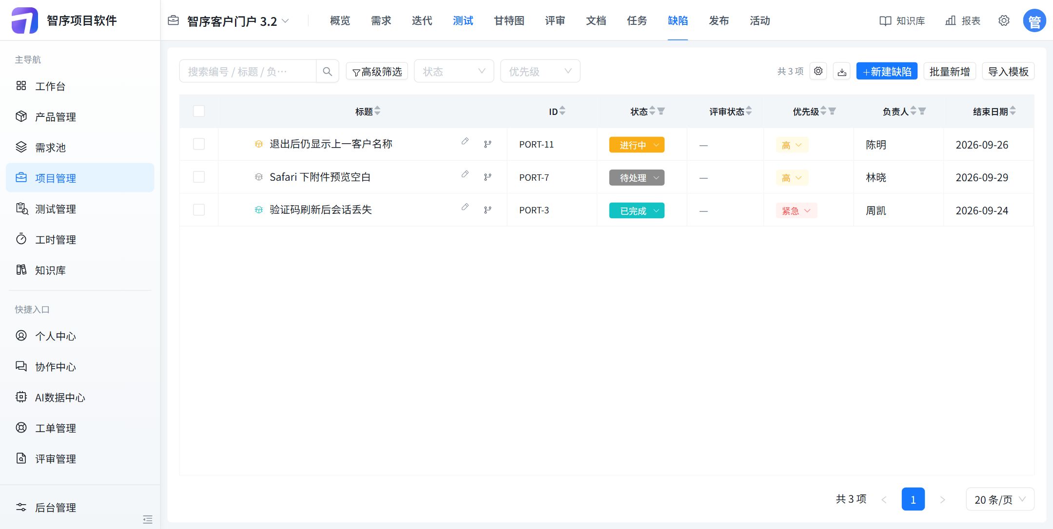Open global settings gear in header
This screenshot has height=529, width=1053.
click(x=1004, y=20)
